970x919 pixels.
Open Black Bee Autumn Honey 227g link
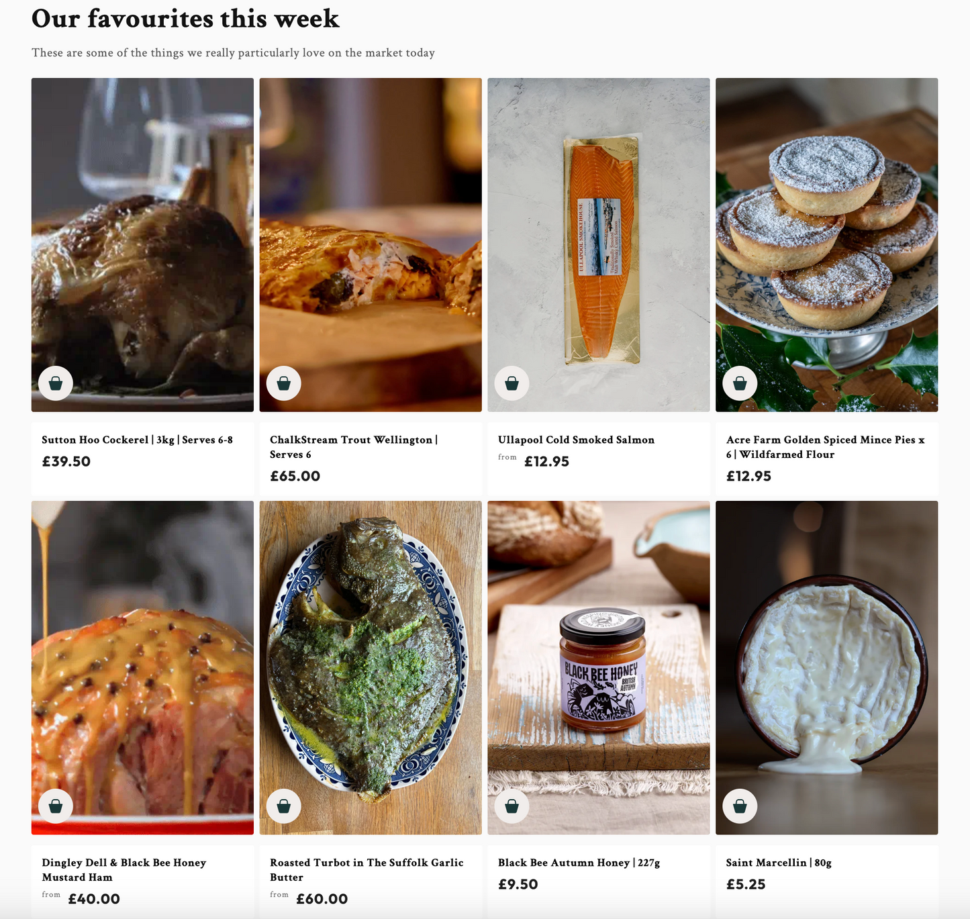(x=579, y=863)
